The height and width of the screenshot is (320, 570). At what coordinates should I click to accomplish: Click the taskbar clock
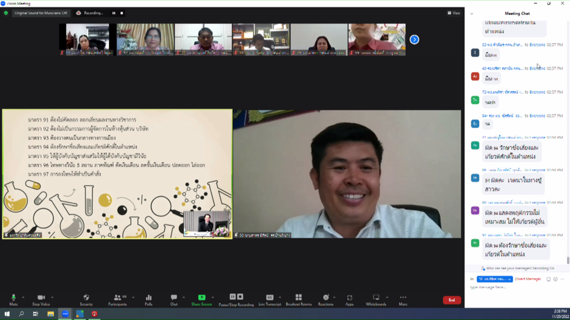tap(560, 314)
